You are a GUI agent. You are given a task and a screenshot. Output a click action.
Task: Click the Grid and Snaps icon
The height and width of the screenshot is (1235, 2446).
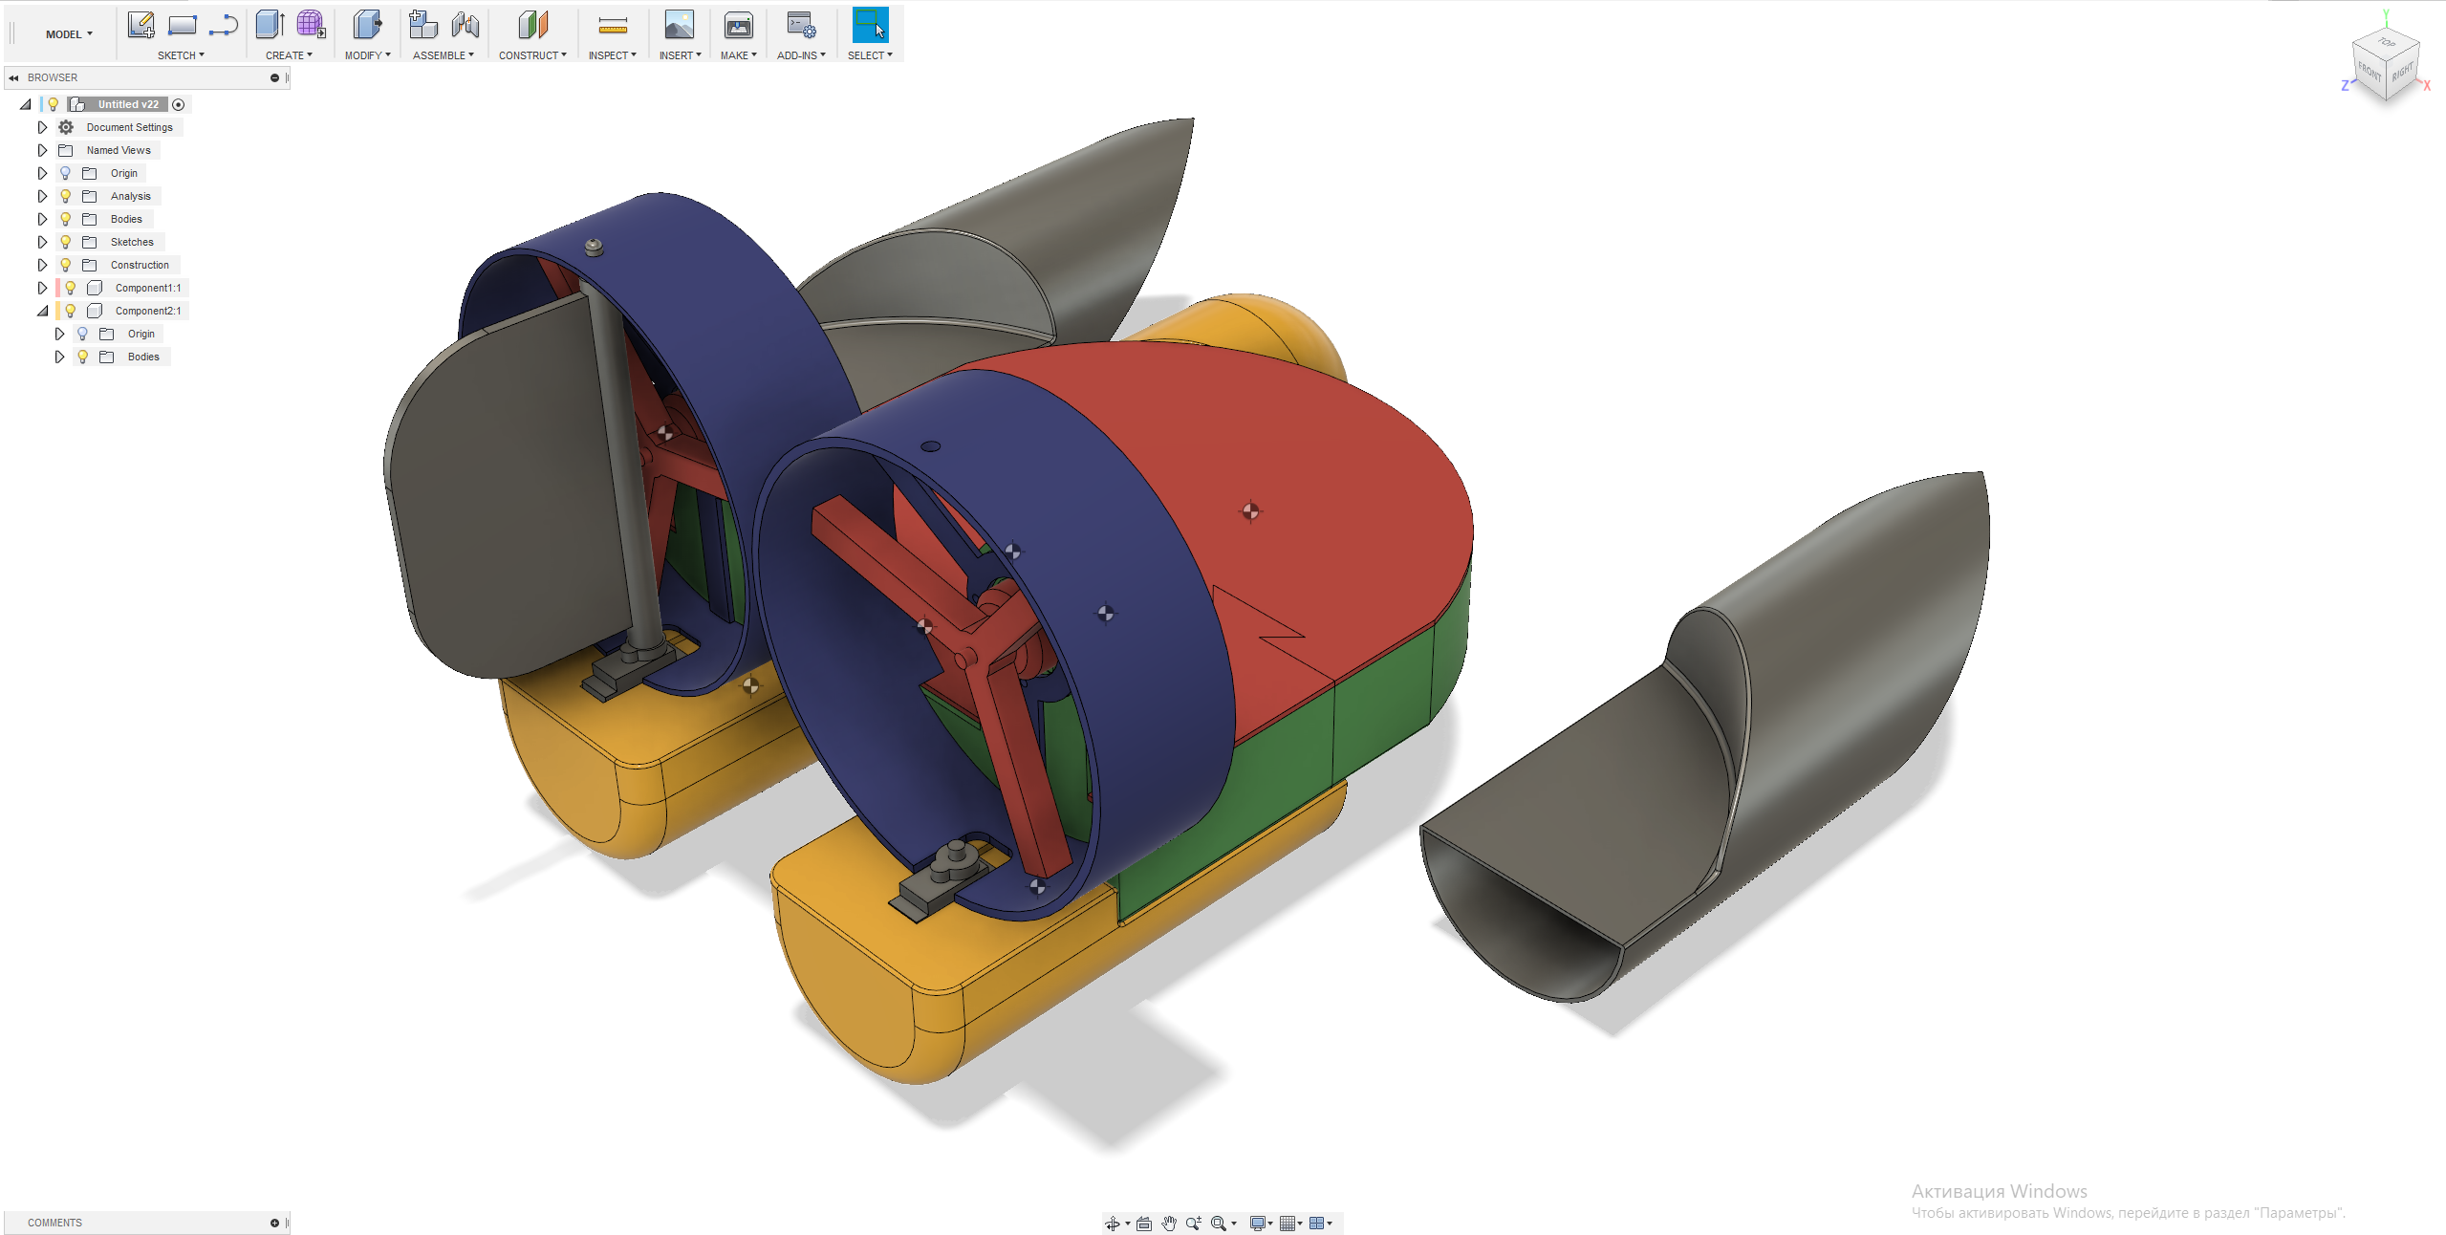tap(1288, 1224)
